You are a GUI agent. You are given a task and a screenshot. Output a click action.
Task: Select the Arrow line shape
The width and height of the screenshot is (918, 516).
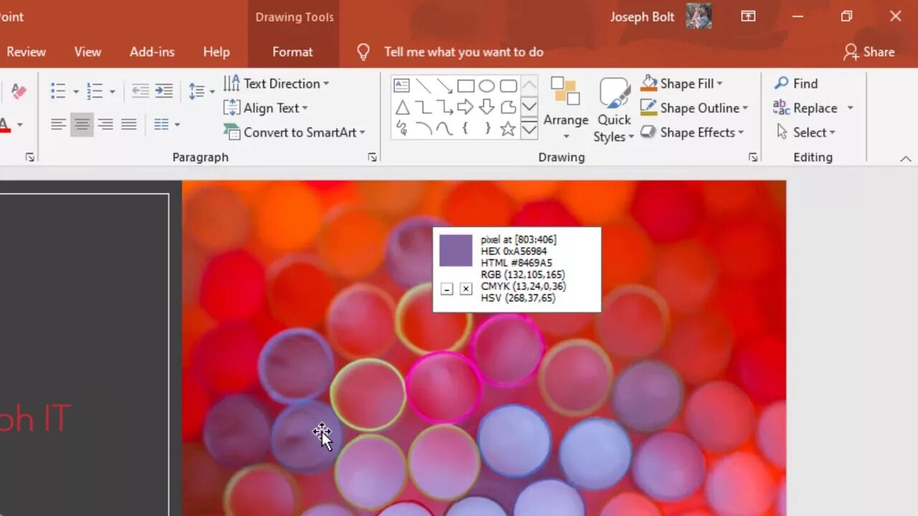pyautogui.click(x=445, y=86)
